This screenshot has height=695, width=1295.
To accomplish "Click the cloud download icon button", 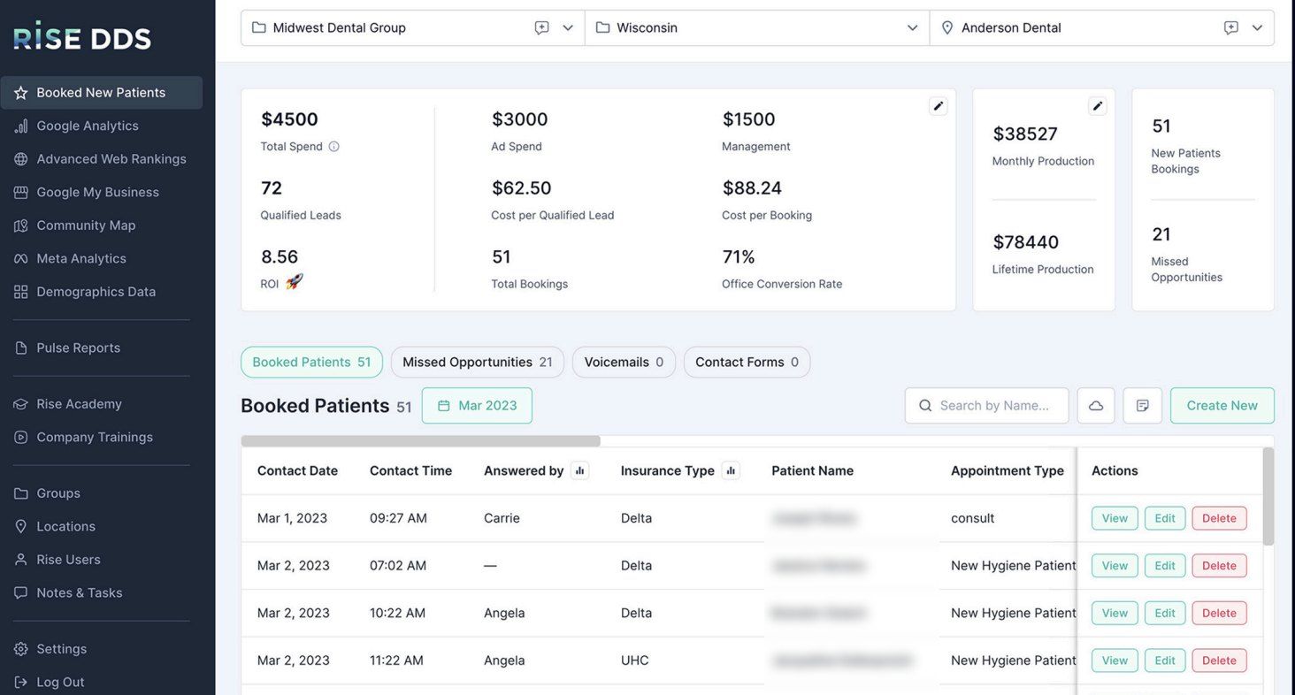I will pyautogui.click(x=1096, y=406).
